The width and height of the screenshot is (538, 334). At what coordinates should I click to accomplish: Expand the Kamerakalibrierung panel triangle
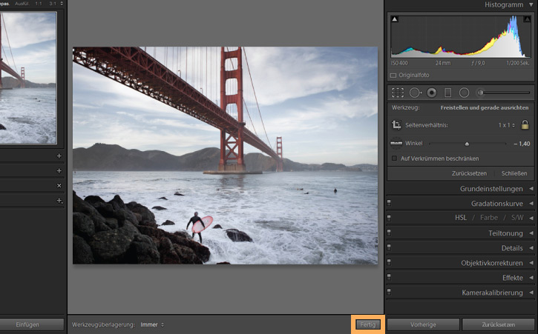pyautogui.click(x=531, y=293)
